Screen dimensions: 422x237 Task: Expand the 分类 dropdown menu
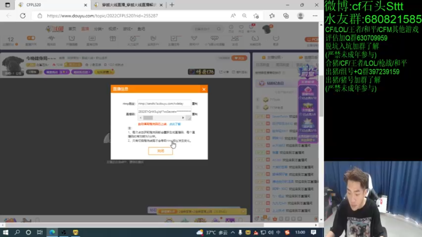click(x=99, y=29)
